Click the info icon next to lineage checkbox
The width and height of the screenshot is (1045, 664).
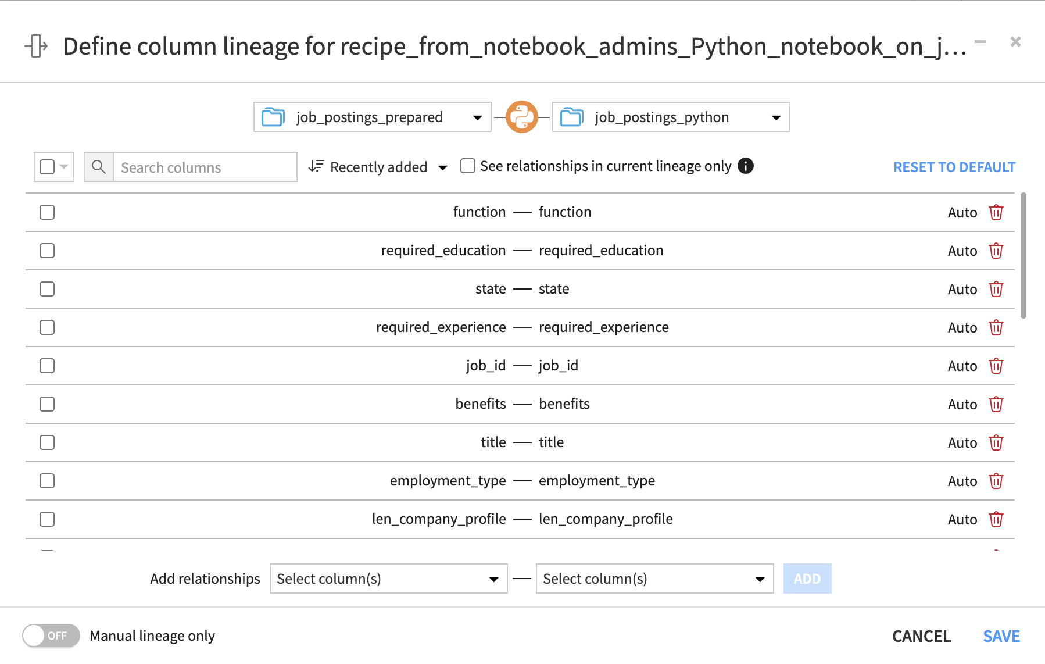tap(746, 166)
